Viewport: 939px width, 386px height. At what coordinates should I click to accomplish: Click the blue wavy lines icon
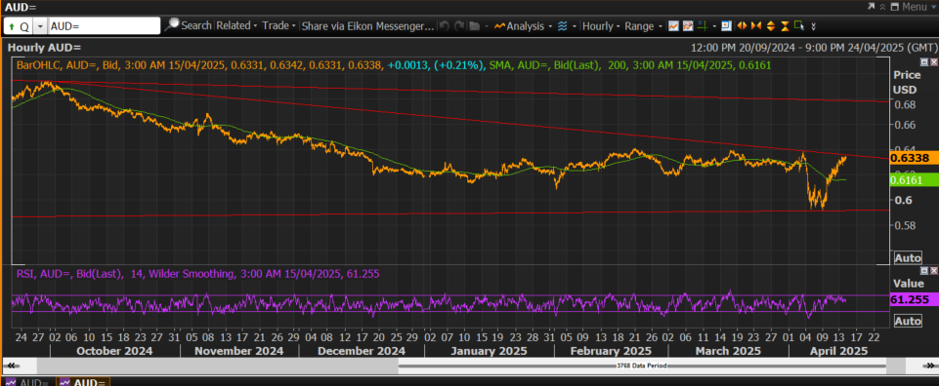(x=562, y=26)
